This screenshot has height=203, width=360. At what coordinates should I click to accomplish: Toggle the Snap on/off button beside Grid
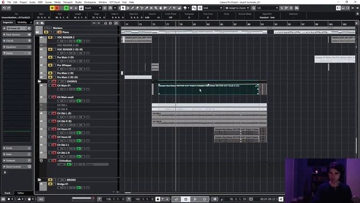200,8
